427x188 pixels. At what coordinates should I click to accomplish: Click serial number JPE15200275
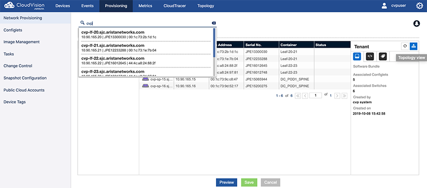point(256,86)
